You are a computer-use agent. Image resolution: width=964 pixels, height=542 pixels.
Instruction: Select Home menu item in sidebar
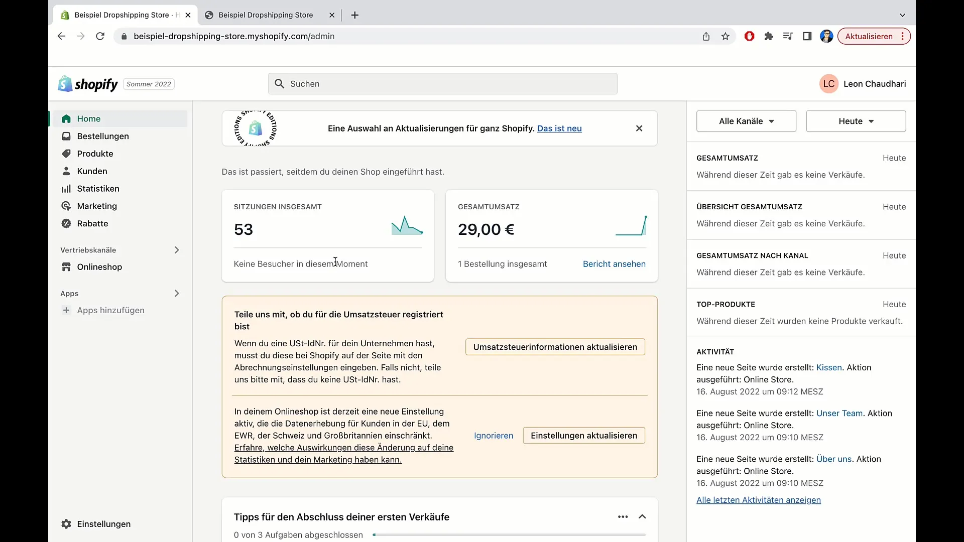tap(89, 118)
